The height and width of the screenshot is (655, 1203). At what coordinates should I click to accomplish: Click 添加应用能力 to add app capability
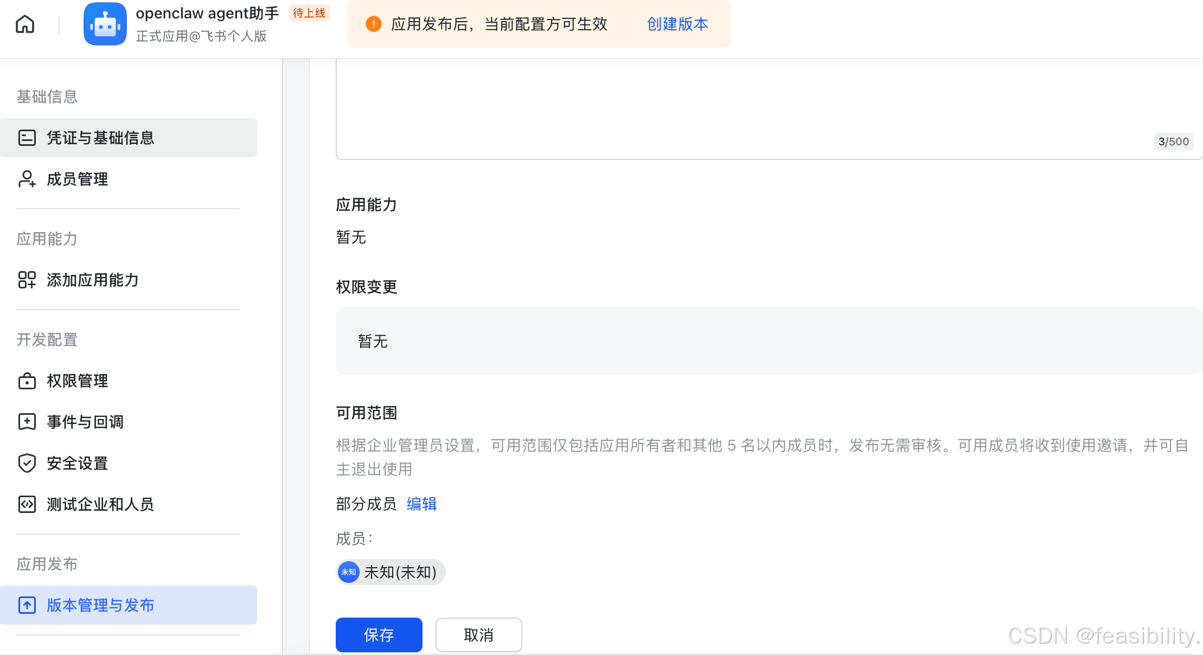tap(92, 280)
